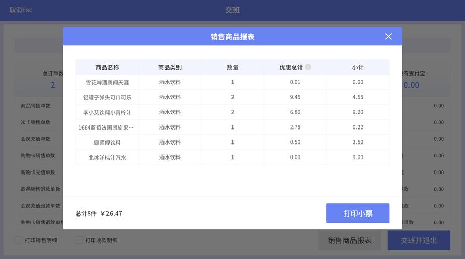The width and height of the screenshot is (465, 259).
Task: Click 商品销售退款单数 label in background
Action: click(40, 189)
